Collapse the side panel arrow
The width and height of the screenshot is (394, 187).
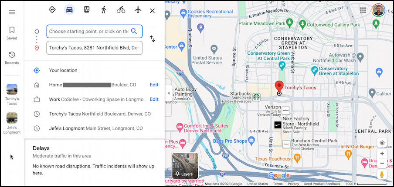tap(169, 93)
